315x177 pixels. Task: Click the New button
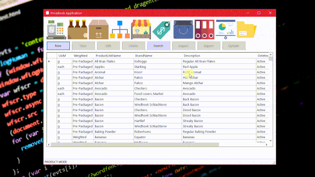[58, 46]
